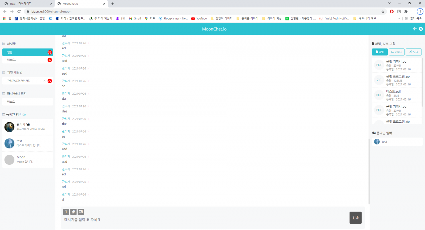Open the Floorplanner bookmark

click(x=173, y=19)
